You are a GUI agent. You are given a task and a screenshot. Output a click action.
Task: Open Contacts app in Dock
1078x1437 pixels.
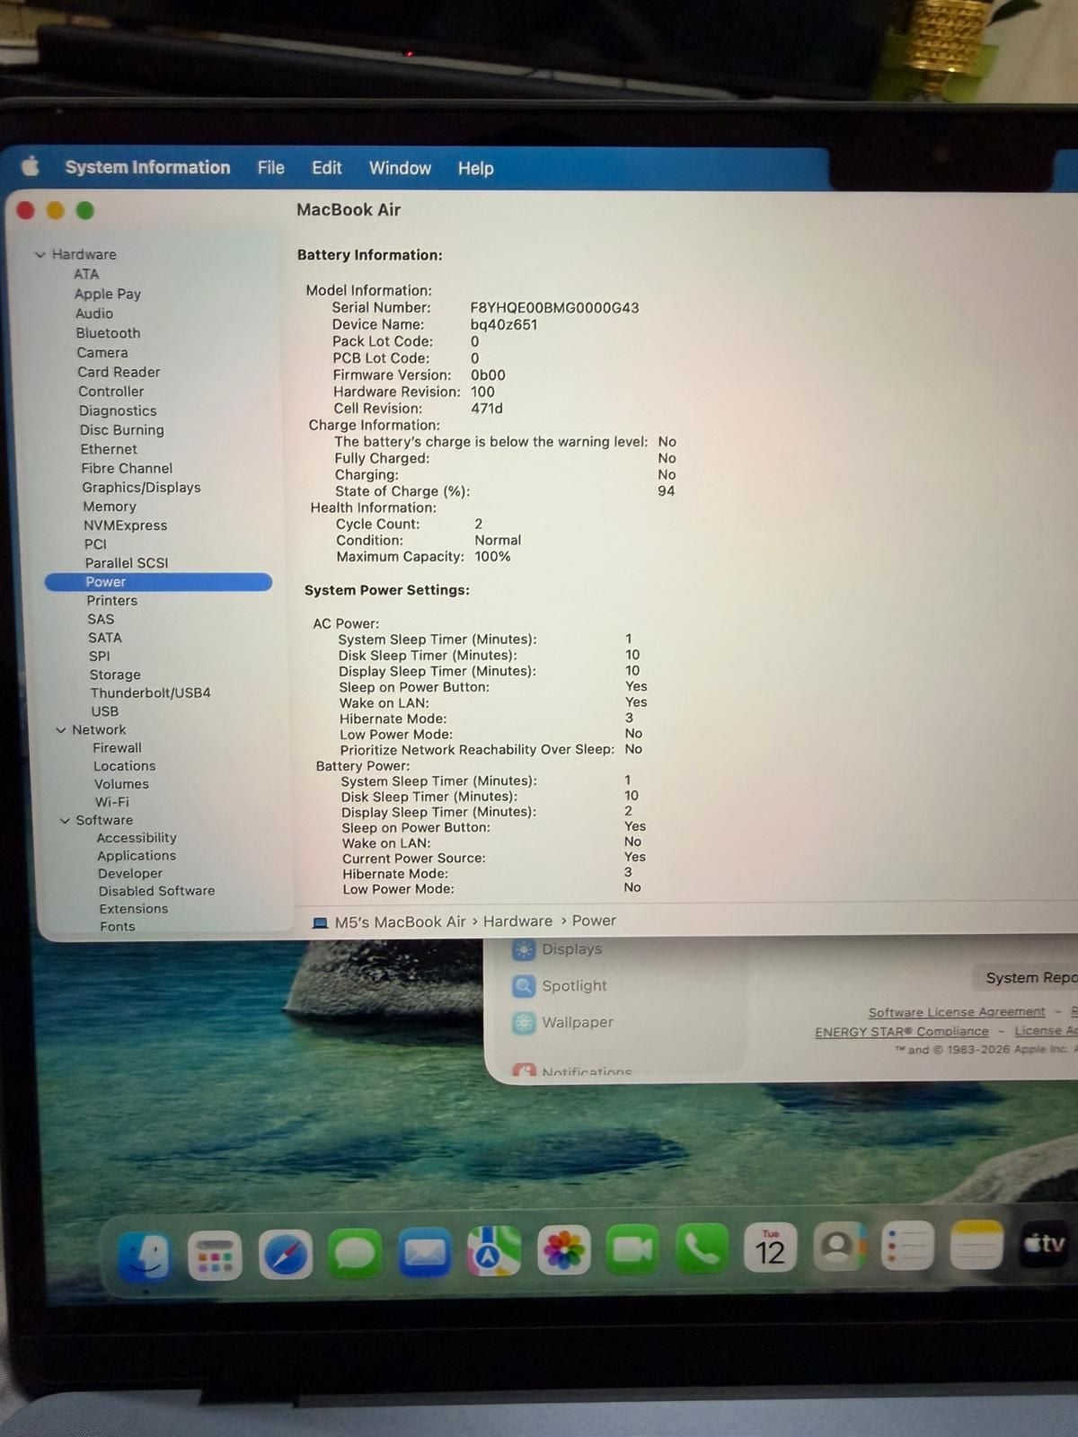coord(839,1247)
